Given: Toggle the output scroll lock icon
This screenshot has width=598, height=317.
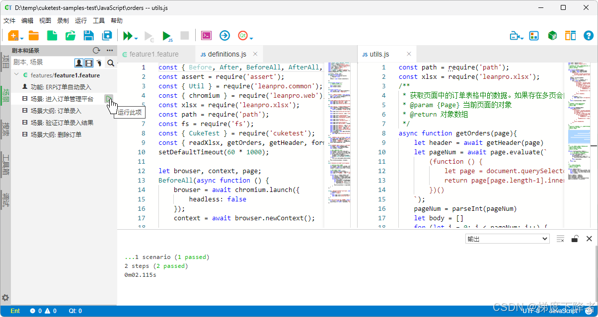Looking at the screenshot, I should 575,239.
